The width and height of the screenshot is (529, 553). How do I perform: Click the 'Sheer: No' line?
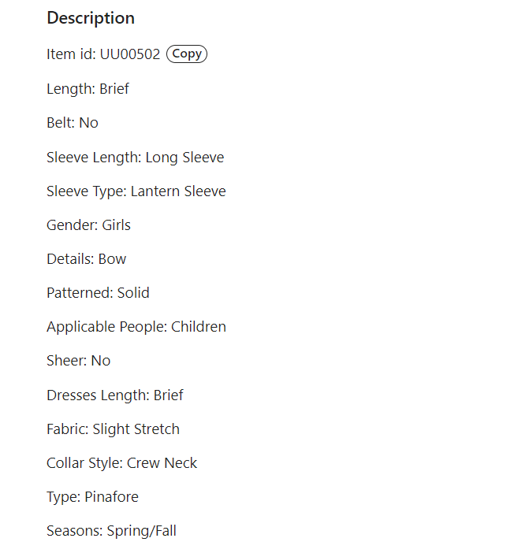(78, 361)
